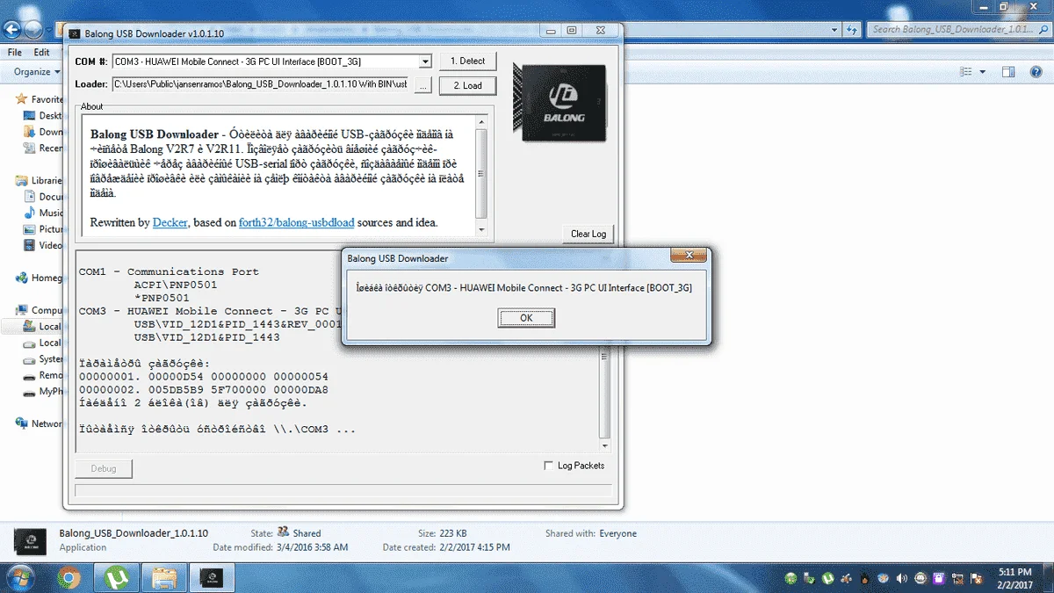Click the 2. Load button
Image resolution: width=1054 pixels, height=593 pixels.
pos(467,86)
